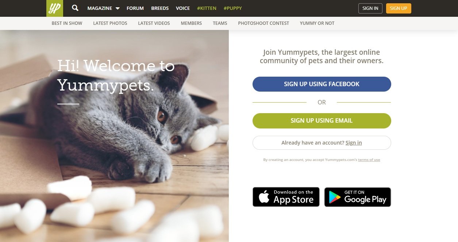Open the Latest Photos tab

tap(110, 23)
